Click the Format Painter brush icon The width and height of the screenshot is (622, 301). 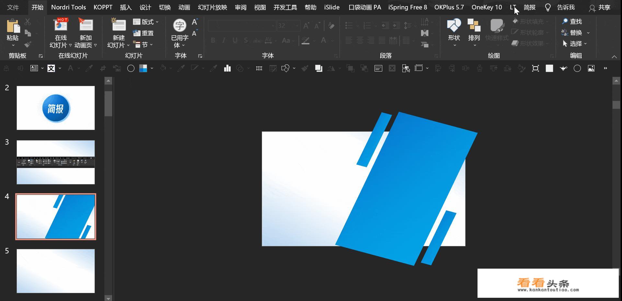coord(28,44)
